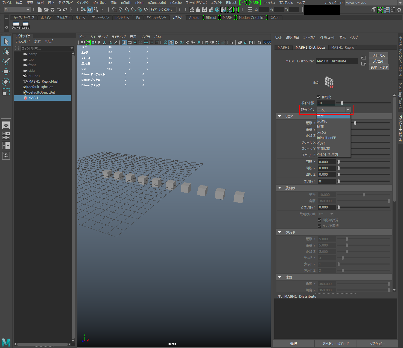This screenshot has height=348, width=403.
Task: Switch to MASH1 attribute tab
Action: (283, 47)
